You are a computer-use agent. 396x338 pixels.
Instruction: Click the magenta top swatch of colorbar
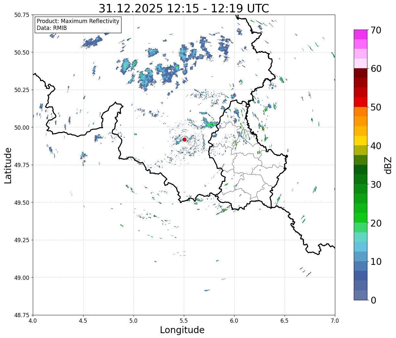[360, 34]
